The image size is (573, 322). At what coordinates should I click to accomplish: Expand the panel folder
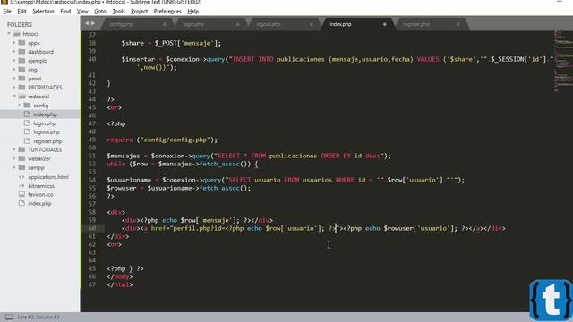[14, 79]
